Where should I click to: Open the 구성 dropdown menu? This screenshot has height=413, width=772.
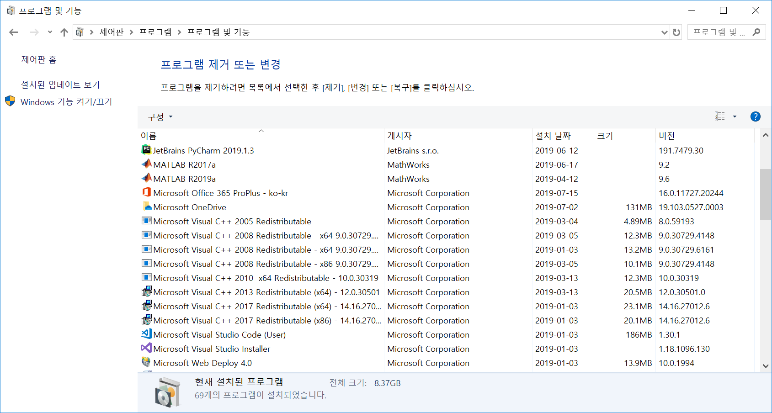[160, 117]
